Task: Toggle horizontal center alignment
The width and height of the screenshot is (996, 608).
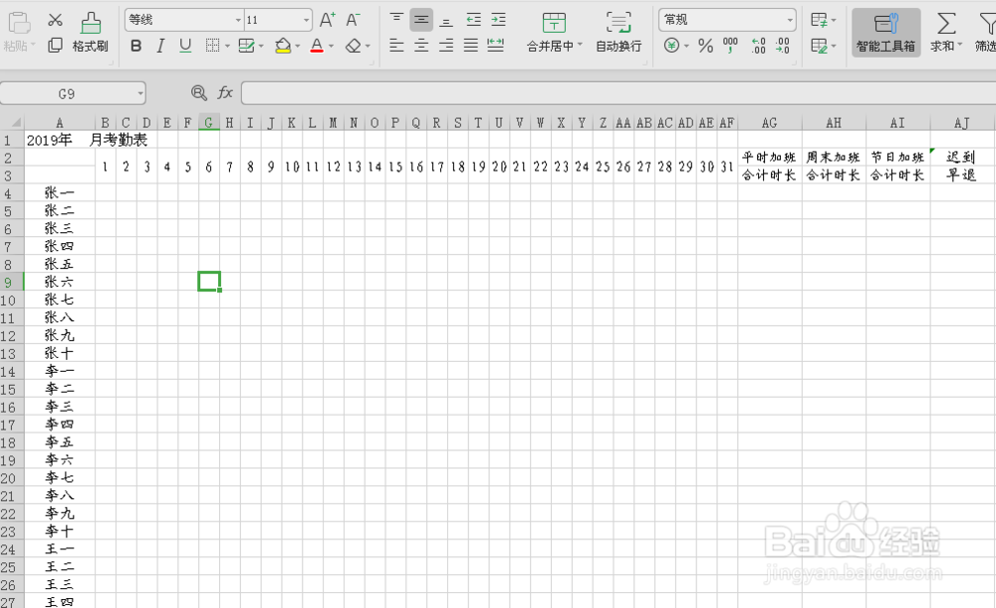Action: click(421, 45)
